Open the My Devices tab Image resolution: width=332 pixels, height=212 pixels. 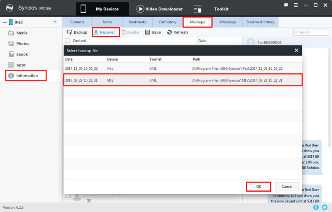coord(102,9)
